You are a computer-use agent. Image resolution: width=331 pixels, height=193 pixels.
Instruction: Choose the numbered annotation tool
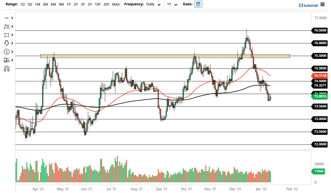tap(7, 52)
